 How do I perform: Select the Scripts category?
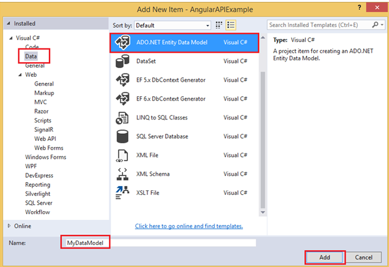click(43, 121)
